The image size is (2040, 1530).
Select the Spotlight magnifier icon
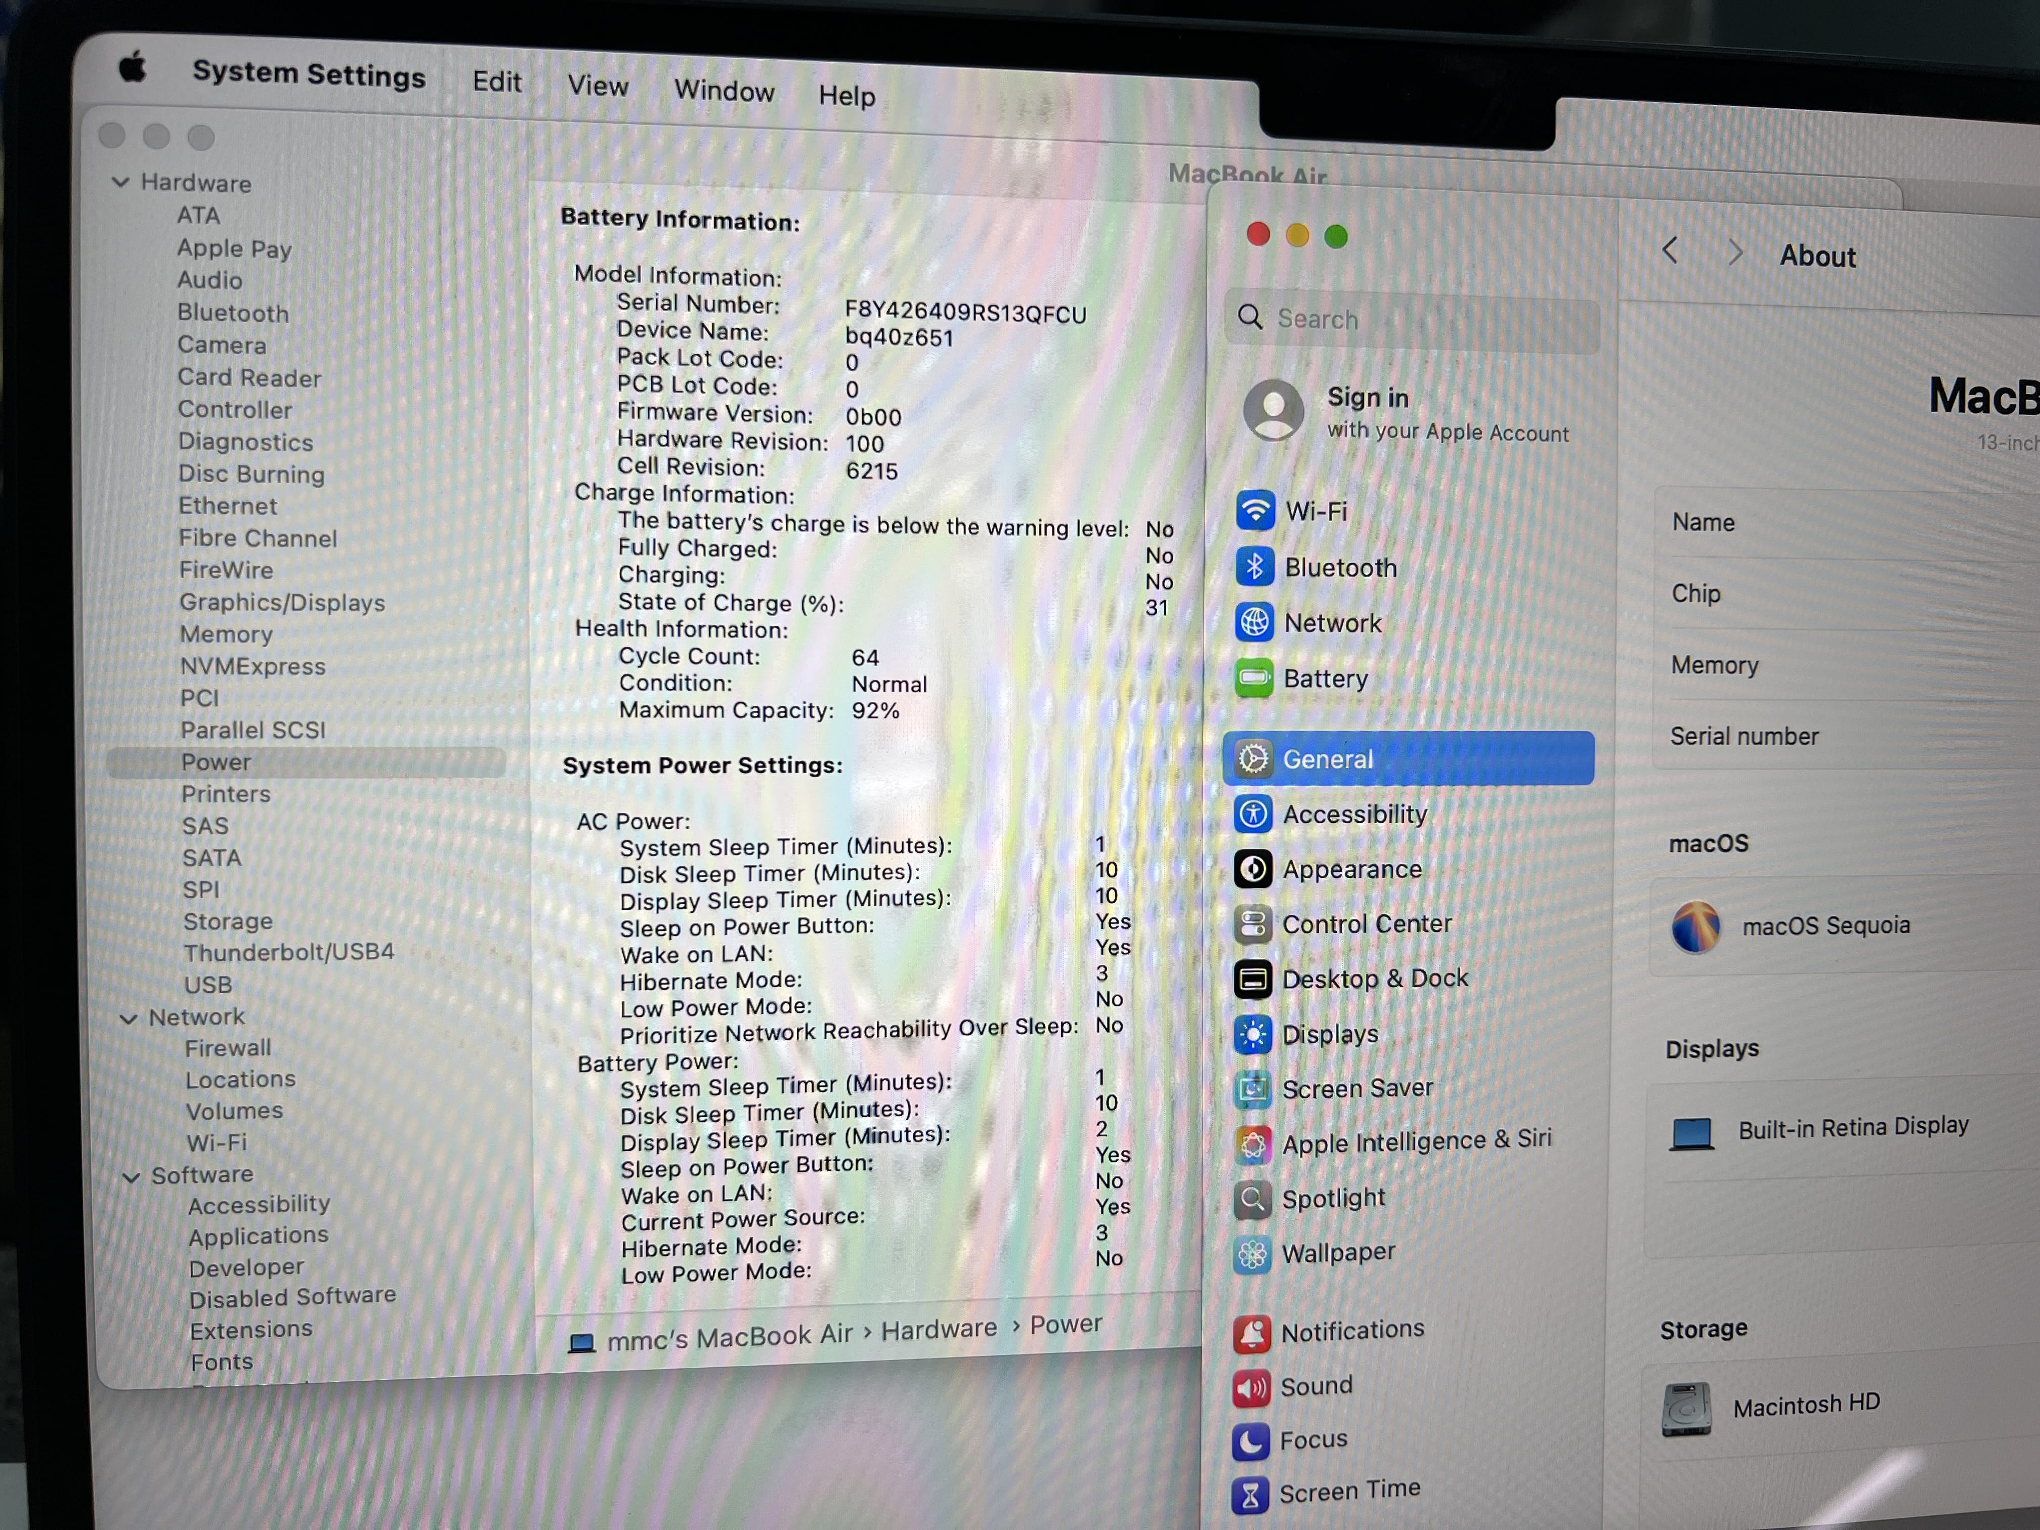pos(1253,1199)
